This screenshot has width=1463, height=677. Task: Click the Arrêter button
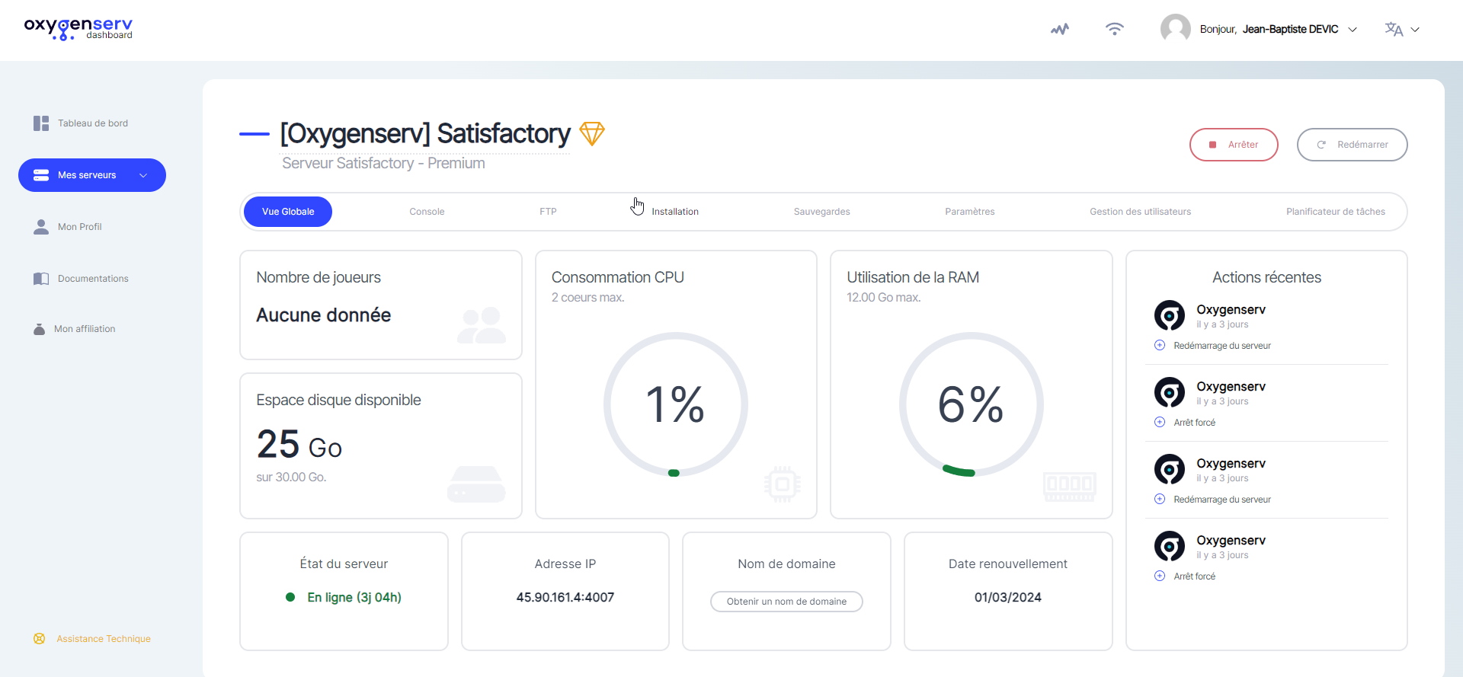1234,145
